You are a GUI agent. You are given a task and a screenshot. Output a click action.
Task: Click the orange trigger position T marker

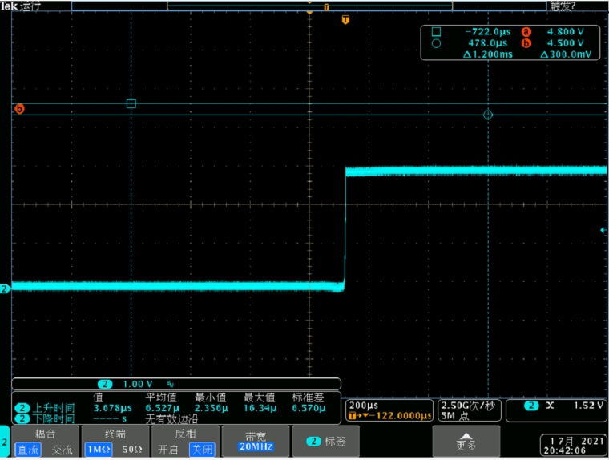pos(345,19)
